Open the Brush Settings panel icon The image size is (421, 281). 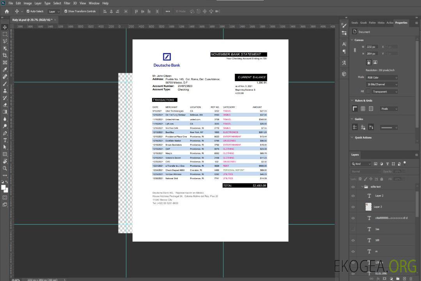point(344,25)
